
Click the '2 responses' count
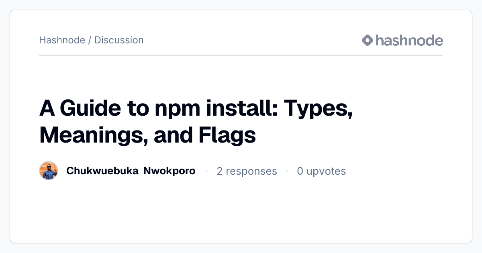pos(247,171)
